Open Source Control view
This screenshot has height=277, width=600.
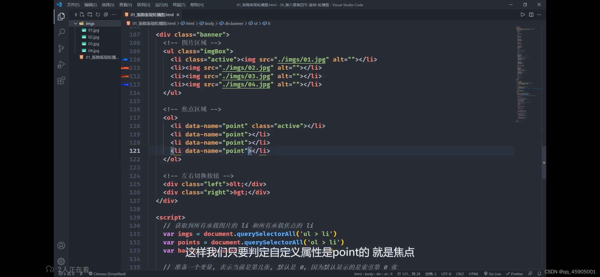click(61, 48)
